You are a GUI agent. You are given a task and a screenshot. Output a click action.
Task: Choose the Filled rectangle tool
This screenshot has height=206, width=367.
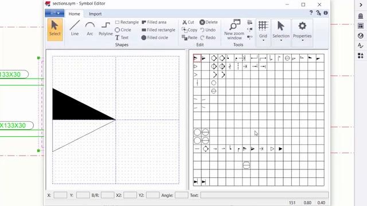point(158,30)
